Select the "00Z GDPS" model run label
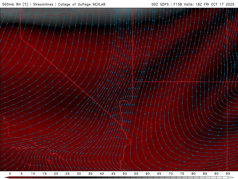Screen dimensions: 238x179 [x=160, y=4]
